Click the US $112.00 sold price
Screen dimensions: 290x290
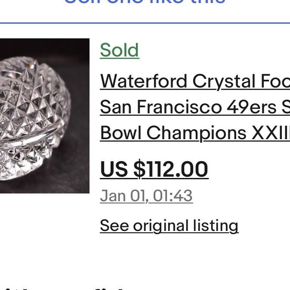point(154,169)
